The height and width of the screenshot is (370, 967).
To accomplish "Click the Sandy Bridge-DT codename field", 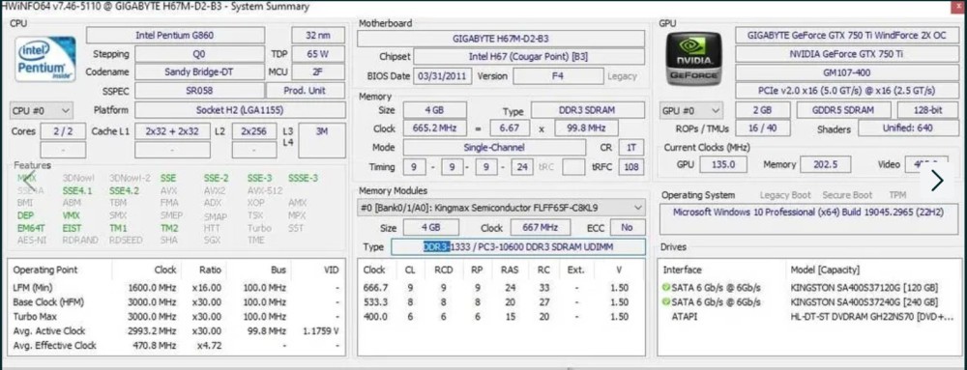I will click(199, 72).
